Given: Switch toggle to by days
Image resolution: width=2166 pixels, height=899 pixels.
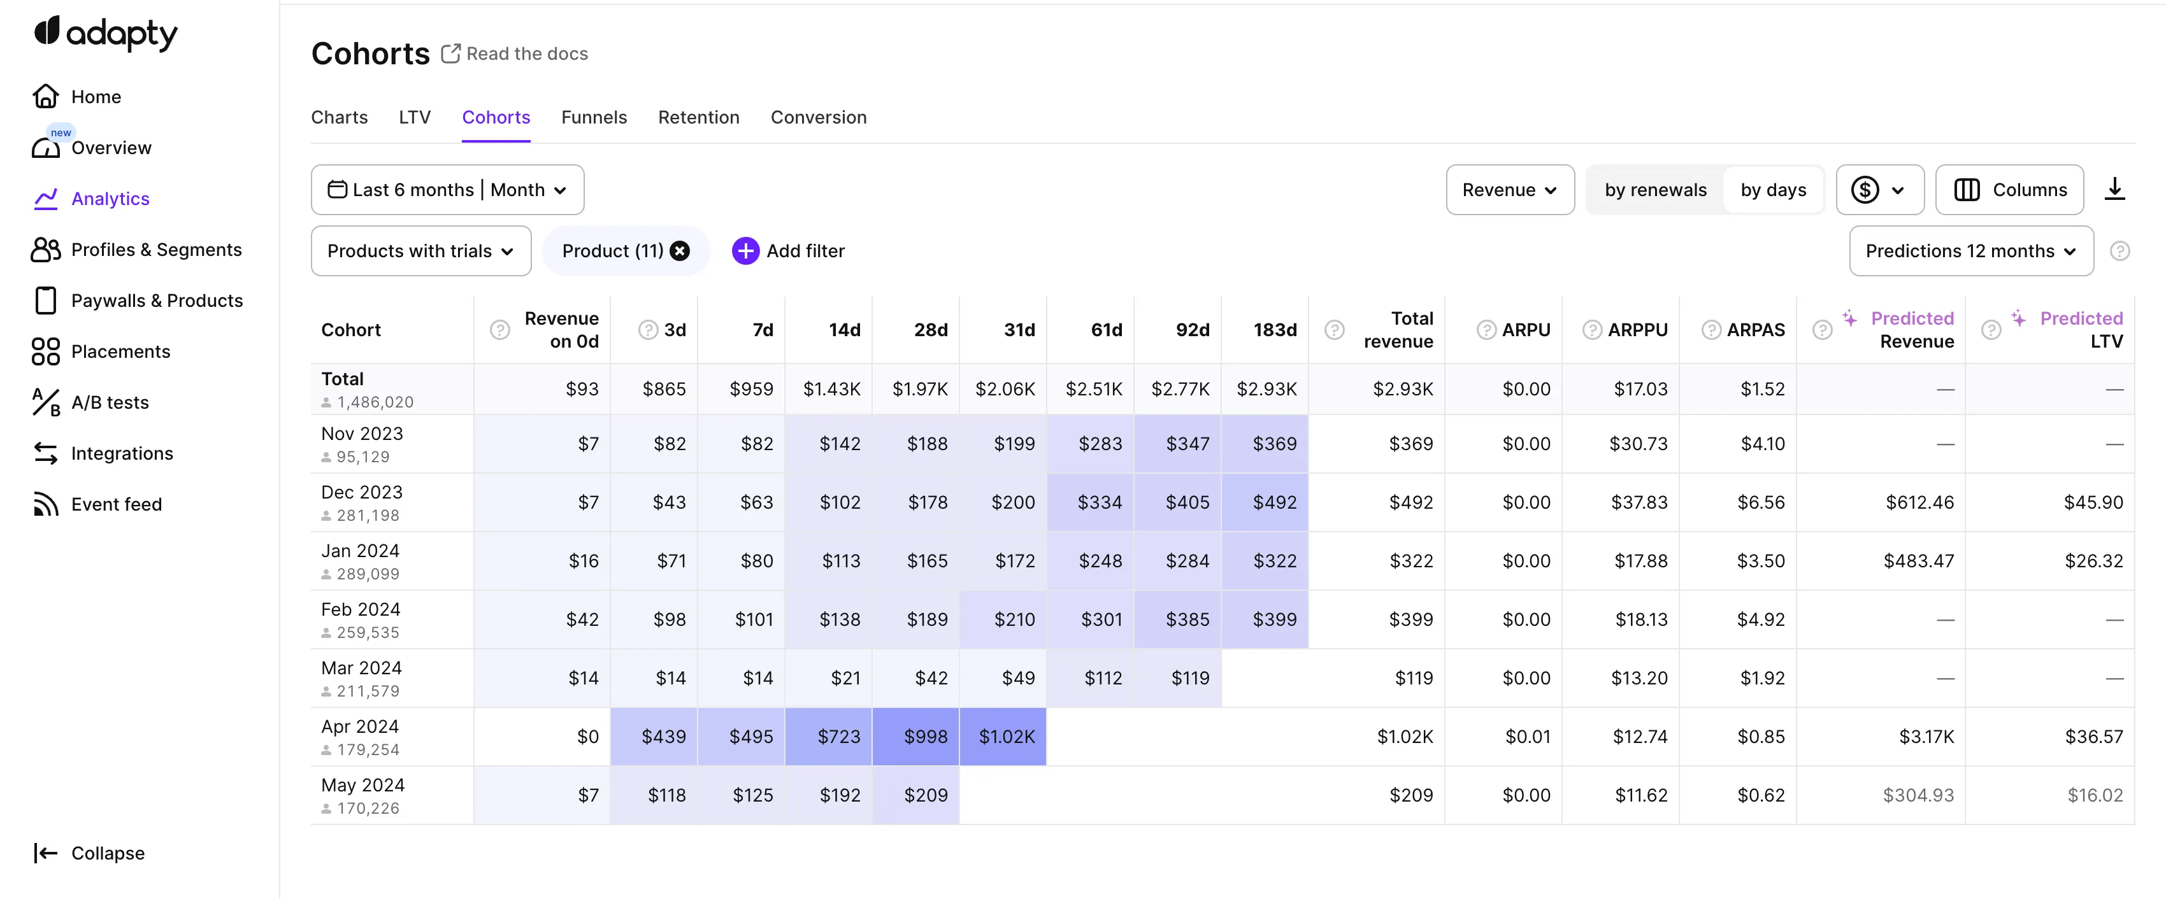Looking at the screenshot, I should (x=1772, y=190).
